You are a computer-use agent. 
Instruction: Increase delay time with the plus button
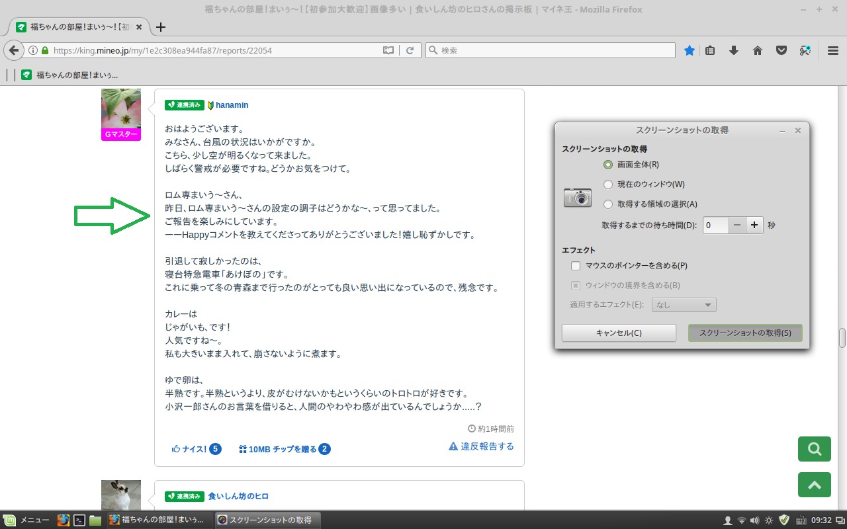(755, 225)
